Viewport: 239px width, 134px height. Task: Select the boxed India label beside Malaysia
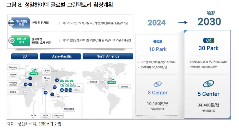[45, 116]
